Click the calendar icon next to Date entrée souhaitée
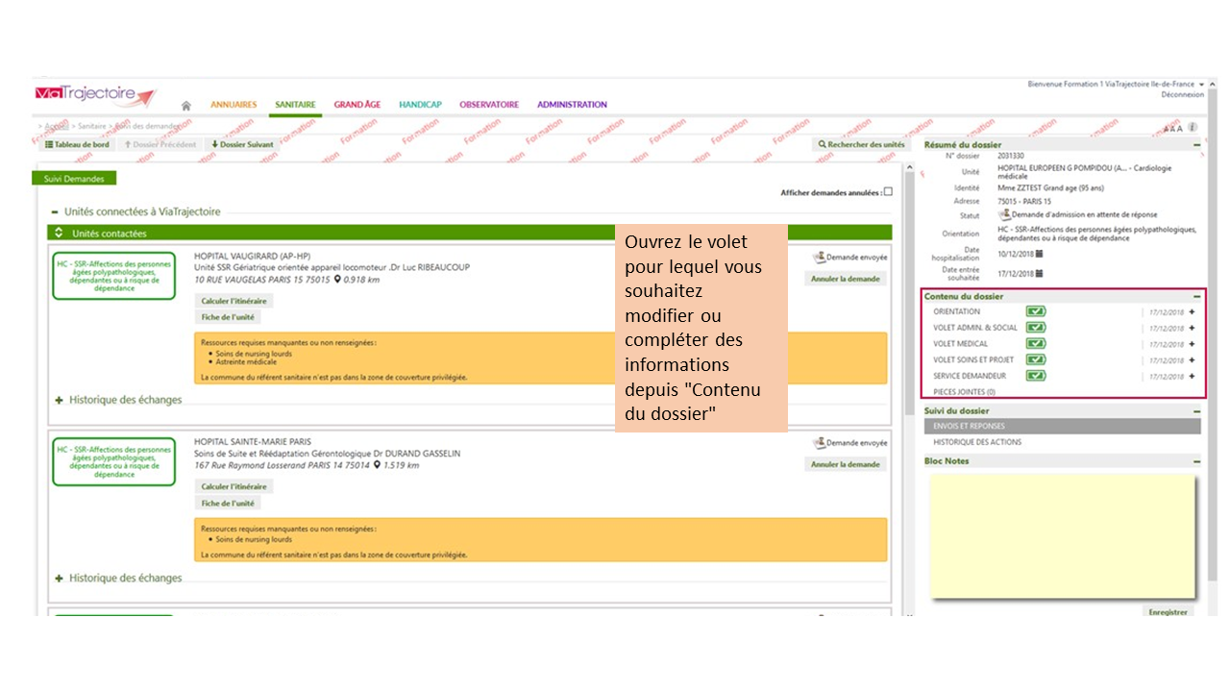The height and width of the screenshot is (692, 1230). (x=1039, y=273)
